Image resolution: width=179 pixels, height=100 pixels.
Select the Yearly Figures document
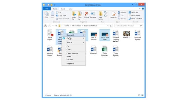(x=116, y=51)
